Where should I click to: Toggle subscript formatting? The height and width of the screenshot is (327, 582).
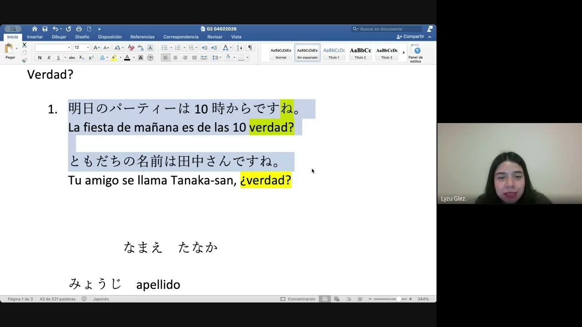81,58
